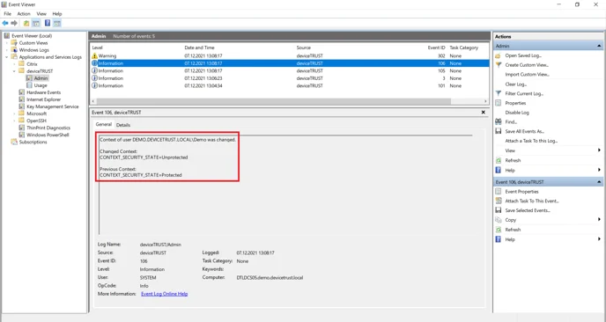Click the event list scroll right arrow
Viewport: 606px width, 322px height.
tap(486, 101)
